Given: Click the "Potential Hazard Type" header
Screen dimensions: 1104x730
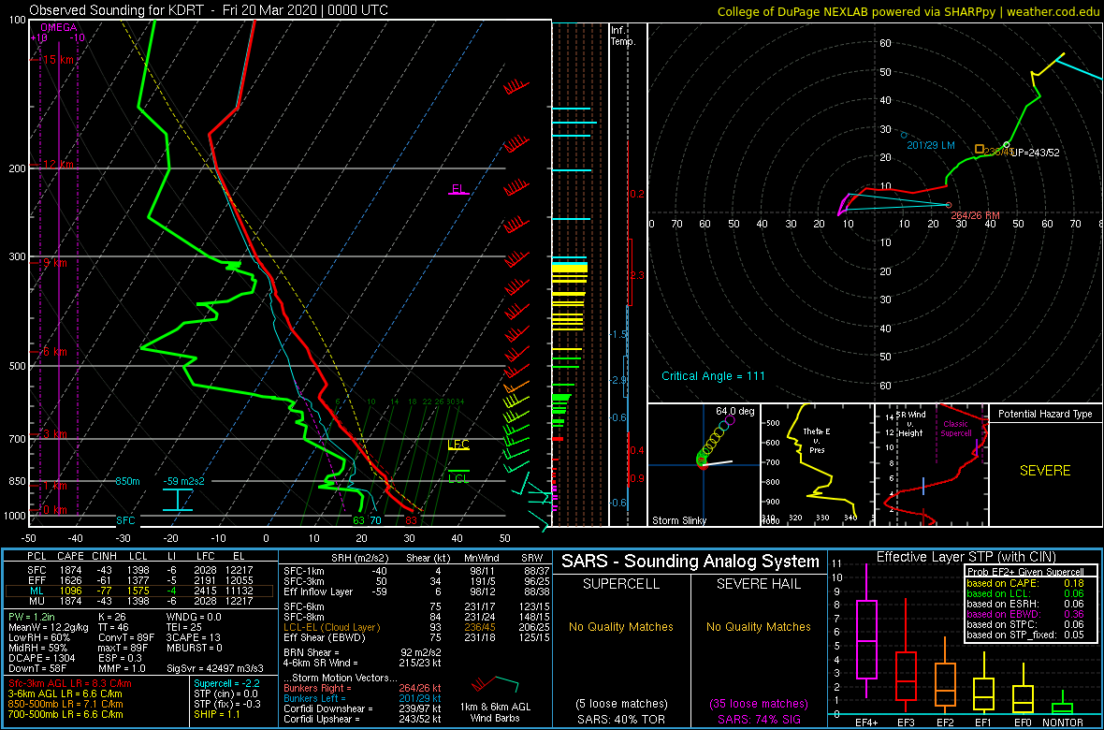Looking at the screenshot, I should click(1045, 414).
